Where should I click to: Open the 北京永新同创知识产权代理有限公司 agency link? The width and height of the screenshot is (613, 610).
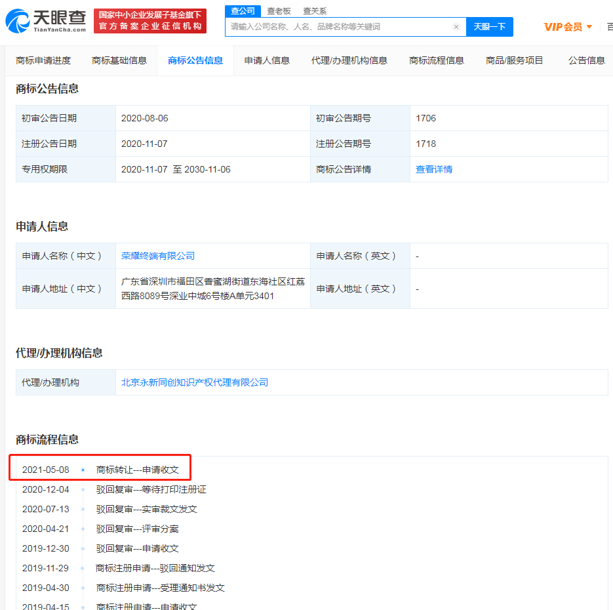195,382
